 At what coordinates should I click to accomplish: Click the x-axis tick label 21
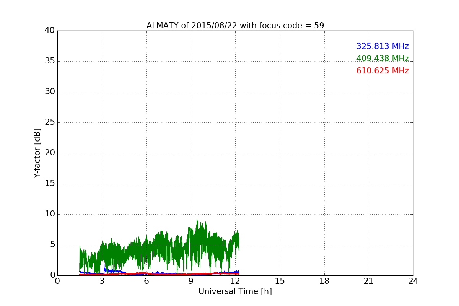(x=369, y=281)
